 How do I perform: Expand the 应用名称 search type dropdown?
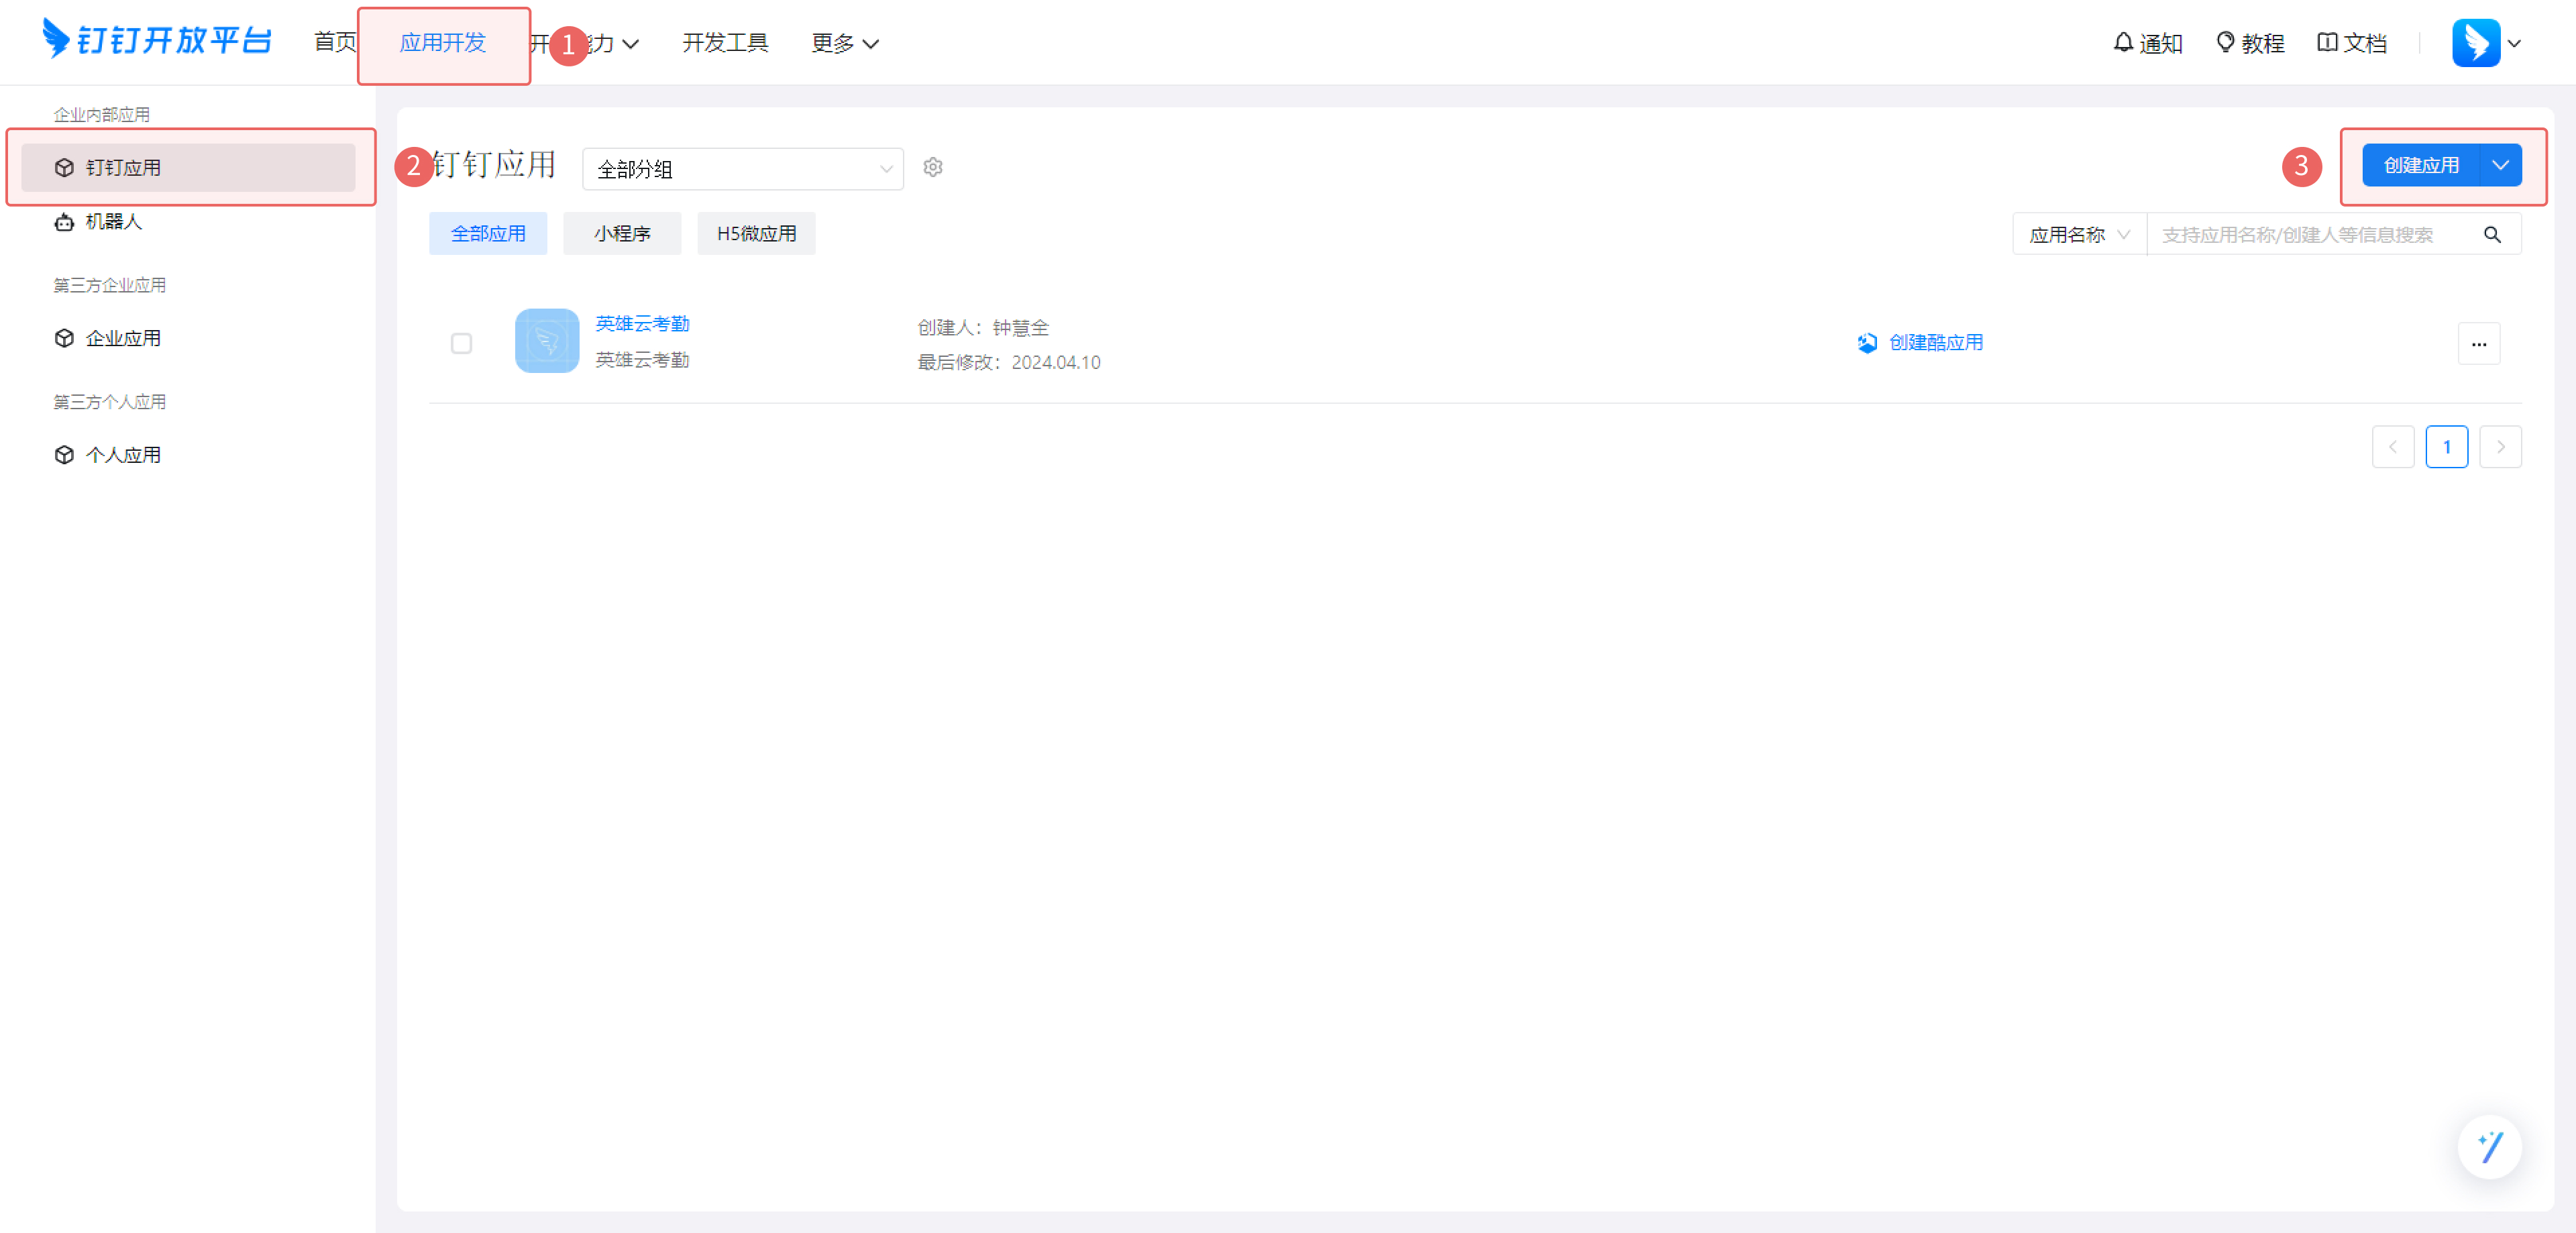coord(2079,234)
